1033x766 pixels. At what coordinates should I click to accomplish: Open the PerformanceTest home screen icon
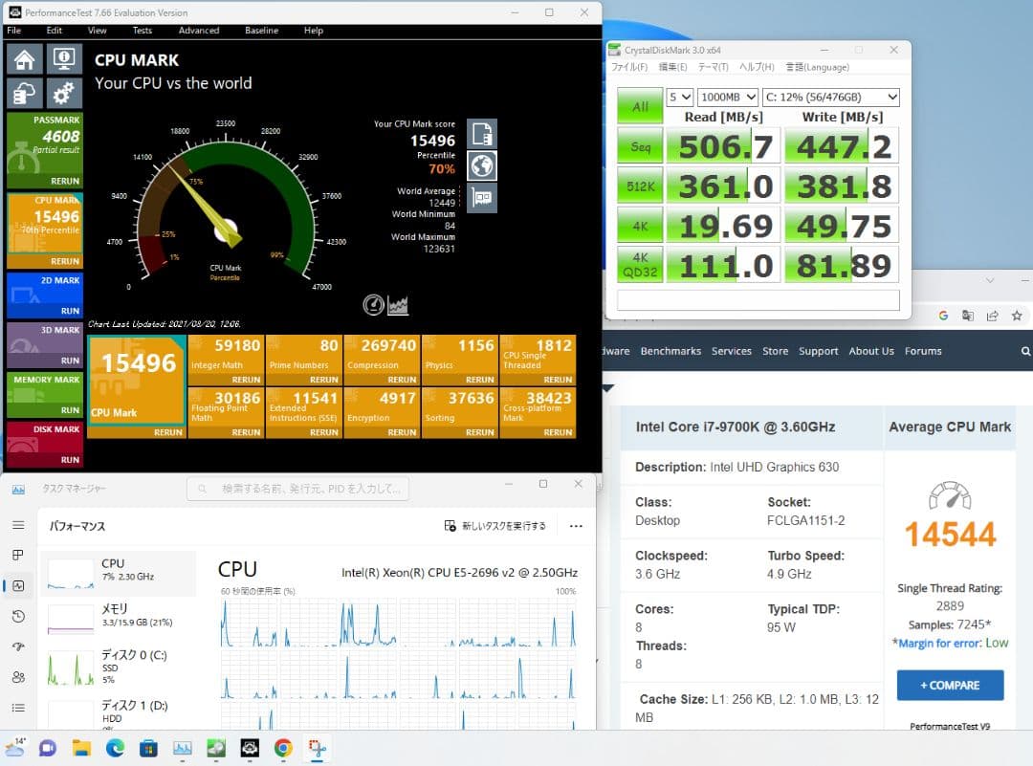point(25,59)
